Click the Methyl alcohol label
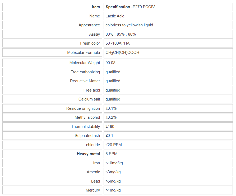Viewport: 236px width, 196px height. (87, 117)
